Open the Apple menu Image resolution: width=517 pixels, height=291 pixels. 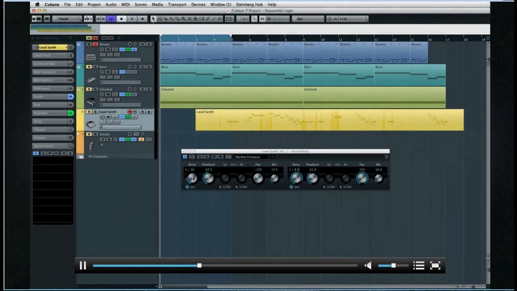coord(37,4)
